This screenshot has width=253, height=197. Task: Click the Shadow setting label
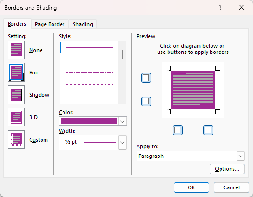click(x=39, y=95)
